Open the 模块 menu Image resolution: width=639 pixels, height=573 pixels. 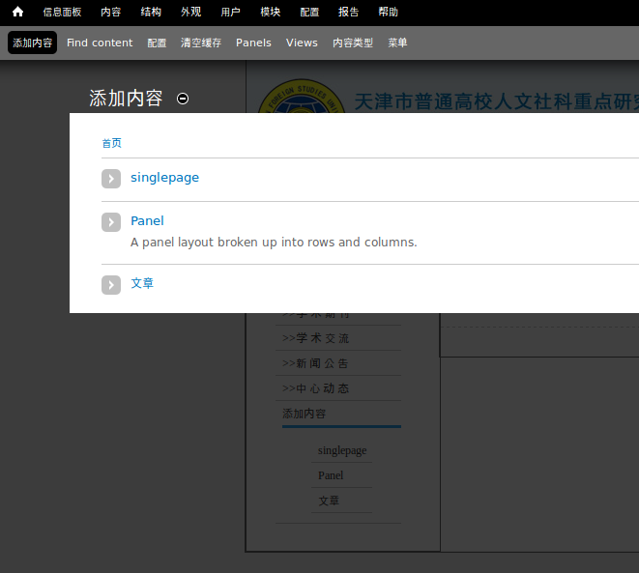click(x=270, y=13)
